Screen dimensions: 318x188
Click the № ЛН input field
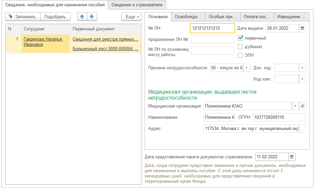[x=212, y=28]
